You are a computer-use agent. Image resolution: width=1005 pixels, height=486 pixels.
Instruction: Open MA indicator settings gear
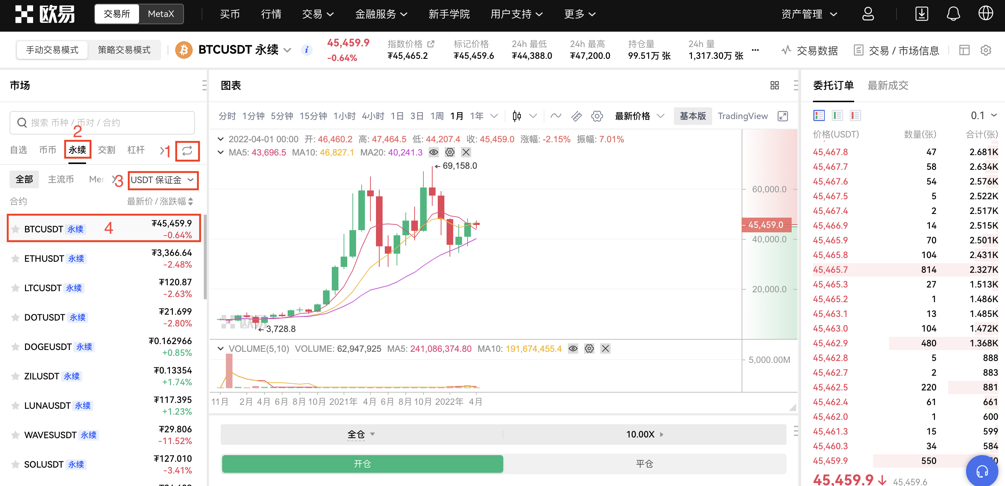point(450,152)
